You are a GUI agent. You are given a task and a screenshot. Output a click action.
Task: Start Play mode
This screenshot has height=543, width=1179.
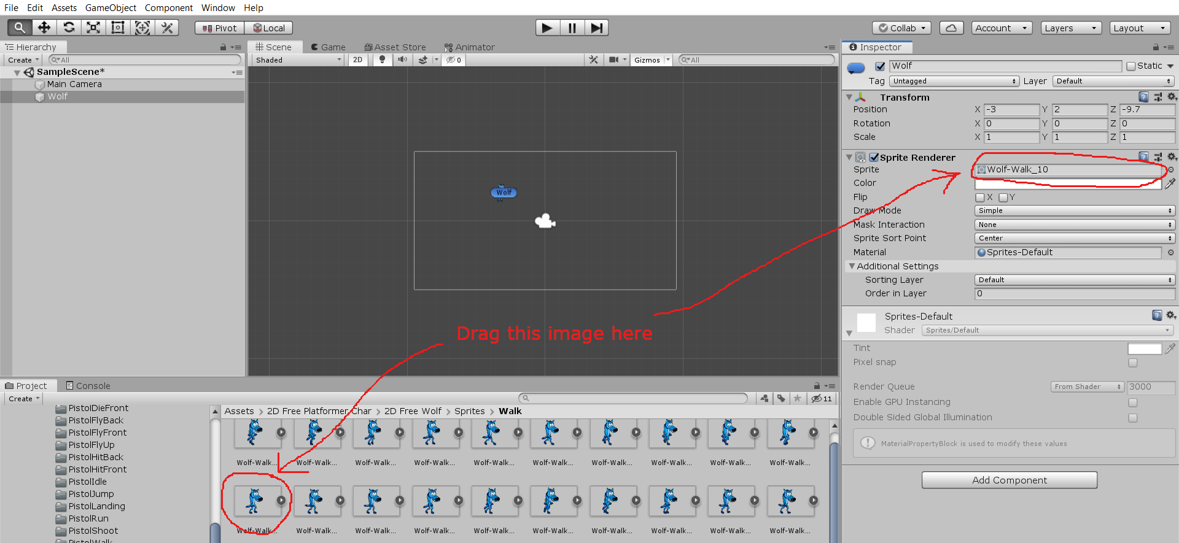(x=547, y=28)
